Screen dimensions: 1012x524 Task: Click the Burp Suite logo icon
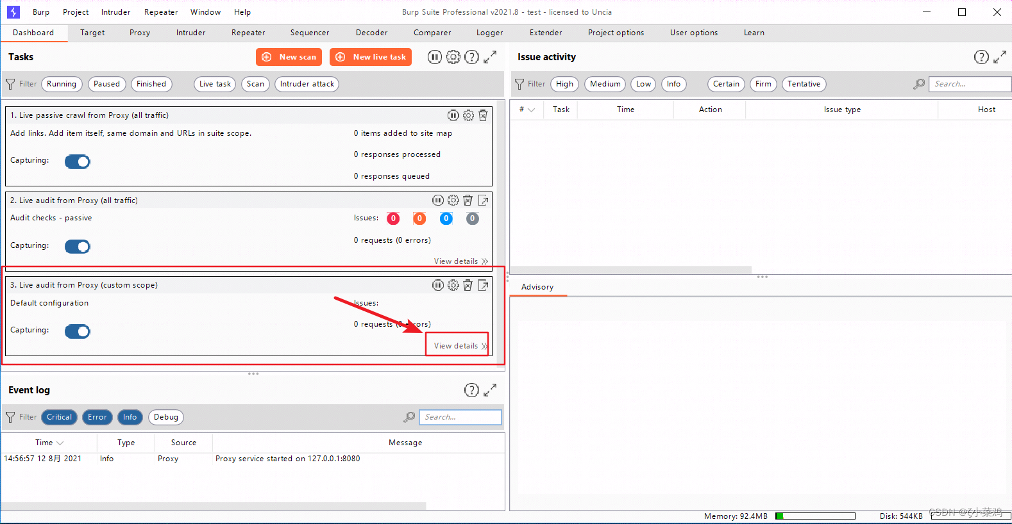click(13, 12)
